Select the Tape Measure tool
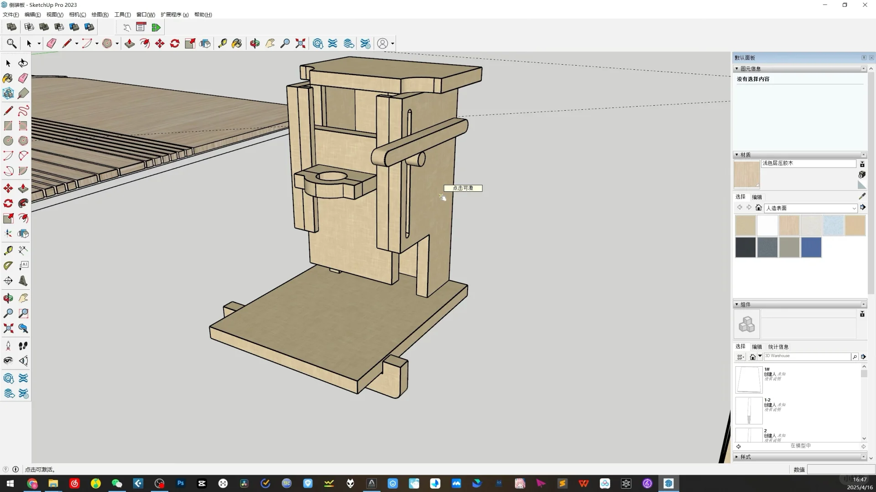Viewport: 876px width, 492px height. 222,43
